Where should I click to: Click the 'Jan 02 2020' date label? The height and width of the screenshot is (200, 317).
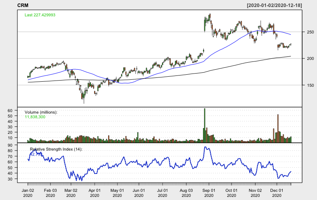pos(28,193)
